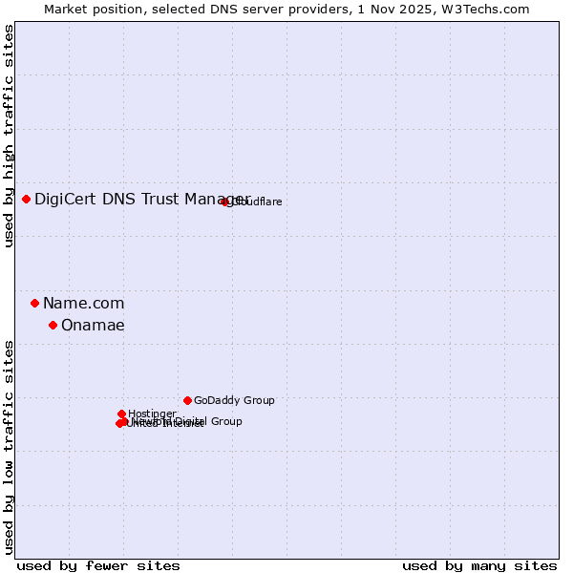This screenshot has height=573, width=573.
Task: Click the GoDaddy Group text label
Action: (234, 400)
